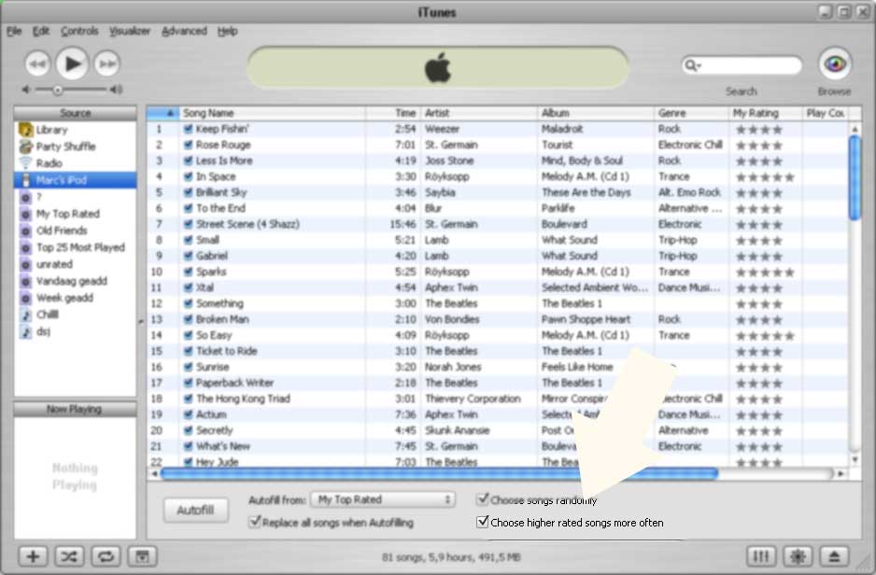
Task: Click the sort arrow number column header
Action: pyautogui.click(x=162, y=113)
